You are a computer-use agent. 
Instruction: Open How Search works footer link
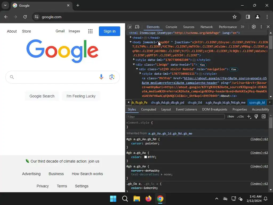(87, 174)
